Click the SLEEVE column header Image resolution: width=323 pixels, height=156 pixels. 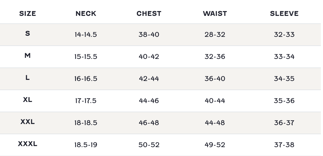click(x=284, y=13)
